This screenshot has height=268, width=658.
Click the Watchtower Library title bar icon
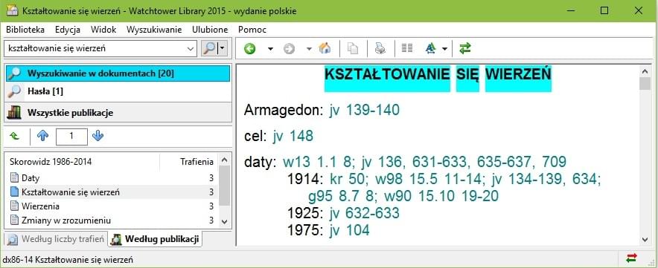[12, 11]
